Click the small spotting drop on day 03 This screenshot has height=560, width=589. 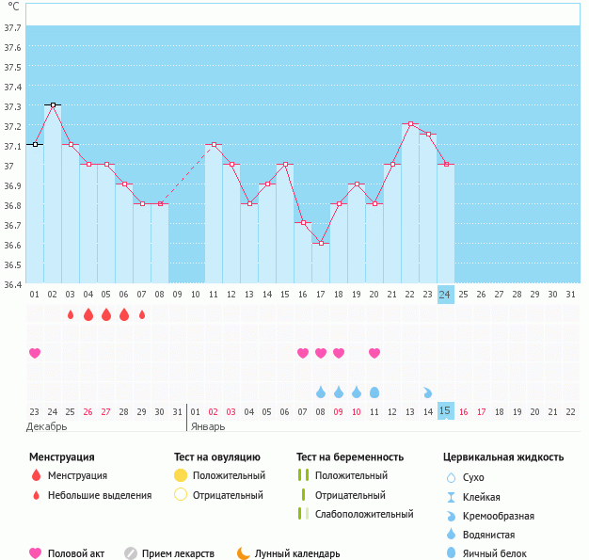(x=71, y=314)
